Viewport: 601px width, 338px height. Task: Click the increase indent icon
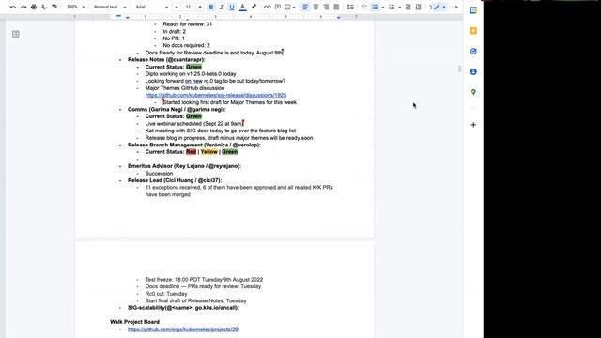pyautogui.click(x=419, y=7)
